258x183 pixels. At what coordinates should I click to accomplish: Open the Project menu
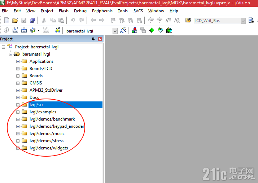point(47,11)
